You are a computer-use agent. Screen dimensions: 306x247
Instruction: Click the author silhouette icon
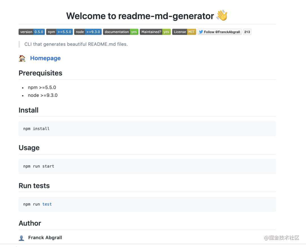(x=22, y=238)
